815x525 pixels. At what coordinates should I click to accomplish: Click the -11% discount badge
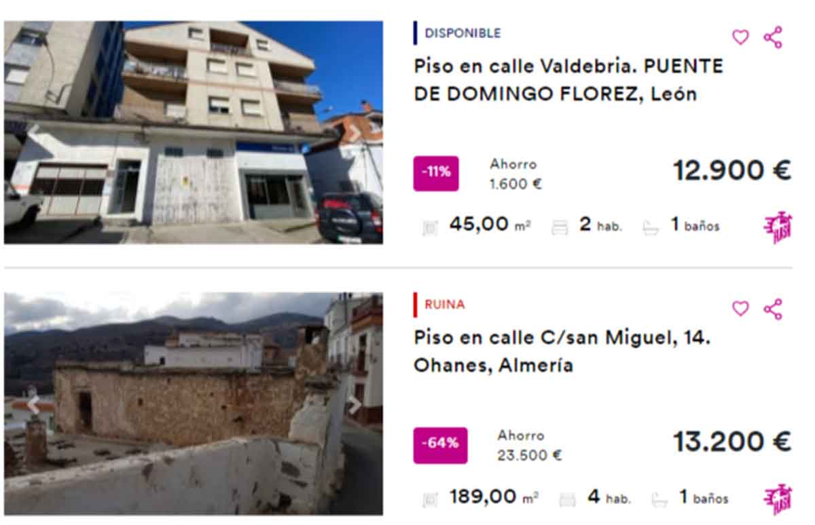[x=436, y=173]
